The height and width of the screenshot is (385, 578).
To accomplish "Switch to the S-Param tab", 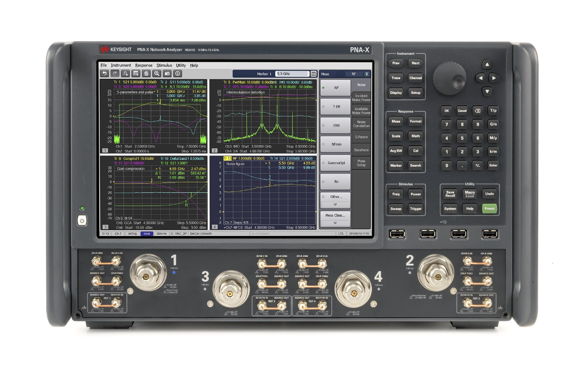I will (x=361, y=137).
